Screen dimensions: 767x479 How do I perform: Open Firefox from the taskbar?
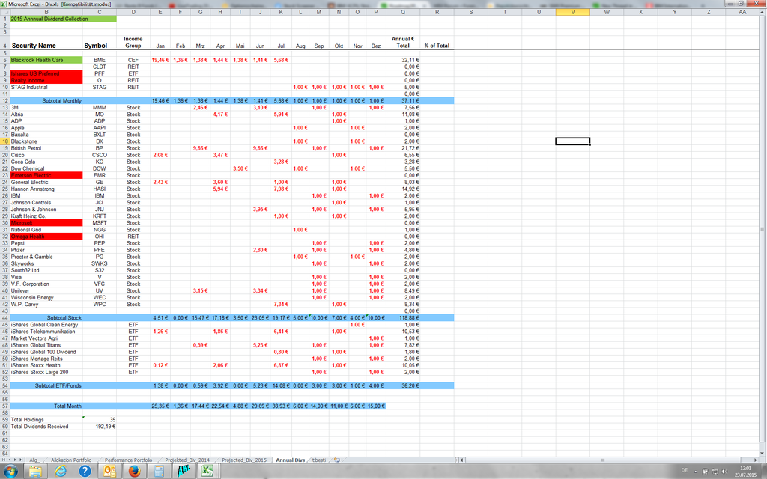click(134, 472)
